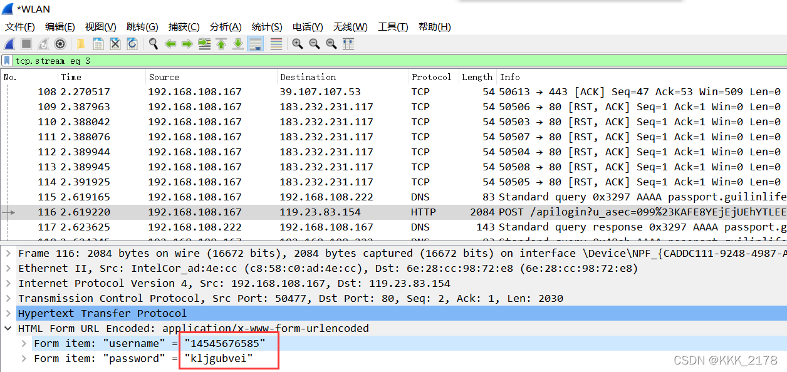Screen dimensions: 787x372
Task: Expand the Hypertext Transfer Protocol node
Action: pyautogui.click(x=8, y=314)
